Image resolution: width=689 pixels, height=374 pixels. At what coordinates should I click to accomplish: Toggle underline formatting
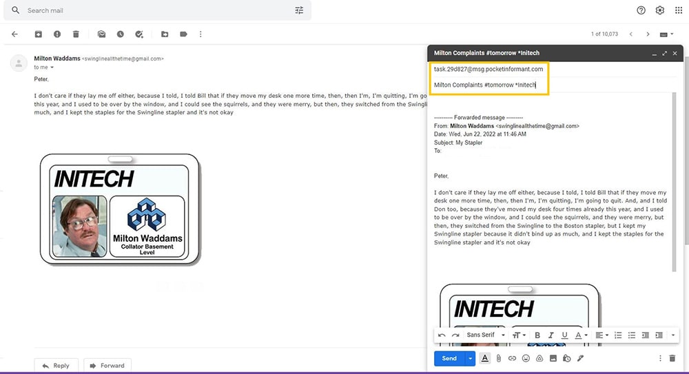564,335
